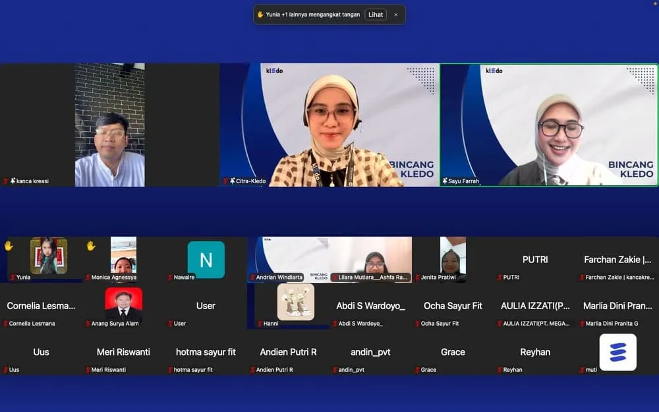The image size is (659, 412).
Task: Click the muted mic icon beside kanca kreasi
Action: (6, 181)
